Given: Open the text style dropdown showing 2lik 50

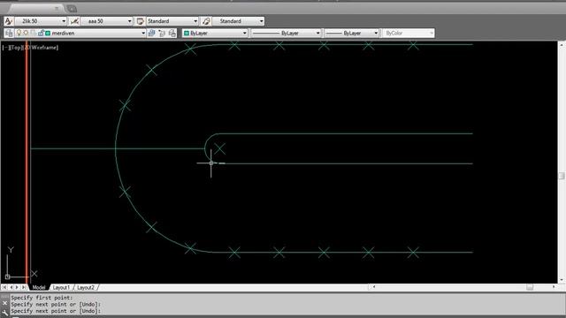Looking at the screenshot, I should pos(41,21).
